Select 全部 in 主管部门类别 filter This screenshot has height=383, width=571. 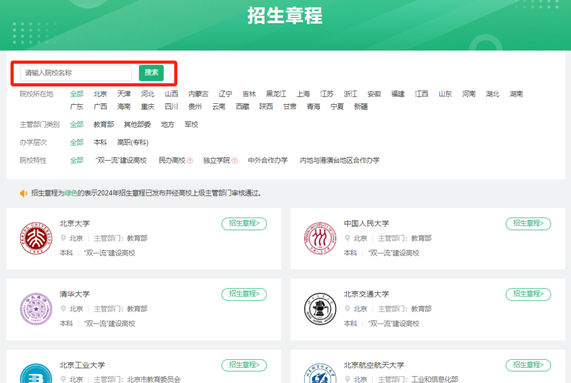(x=77, y=125)
